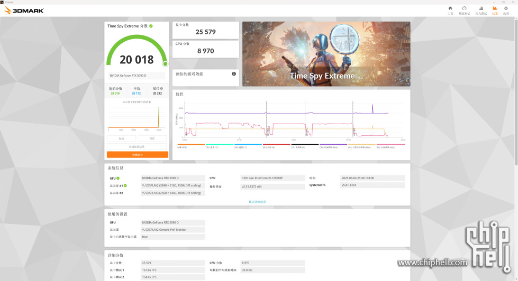
Task: Click the scrollbar up arrow
Action: tap(516, 19)
